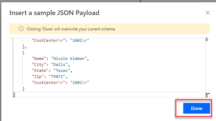Screen dimensions: 216x121
Task: Click the "75072" zip value
Action: (x=57, y=77)
